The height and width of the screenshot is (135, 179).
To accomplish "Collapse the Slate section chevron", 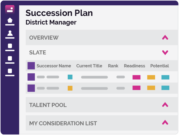I will 165,53.
